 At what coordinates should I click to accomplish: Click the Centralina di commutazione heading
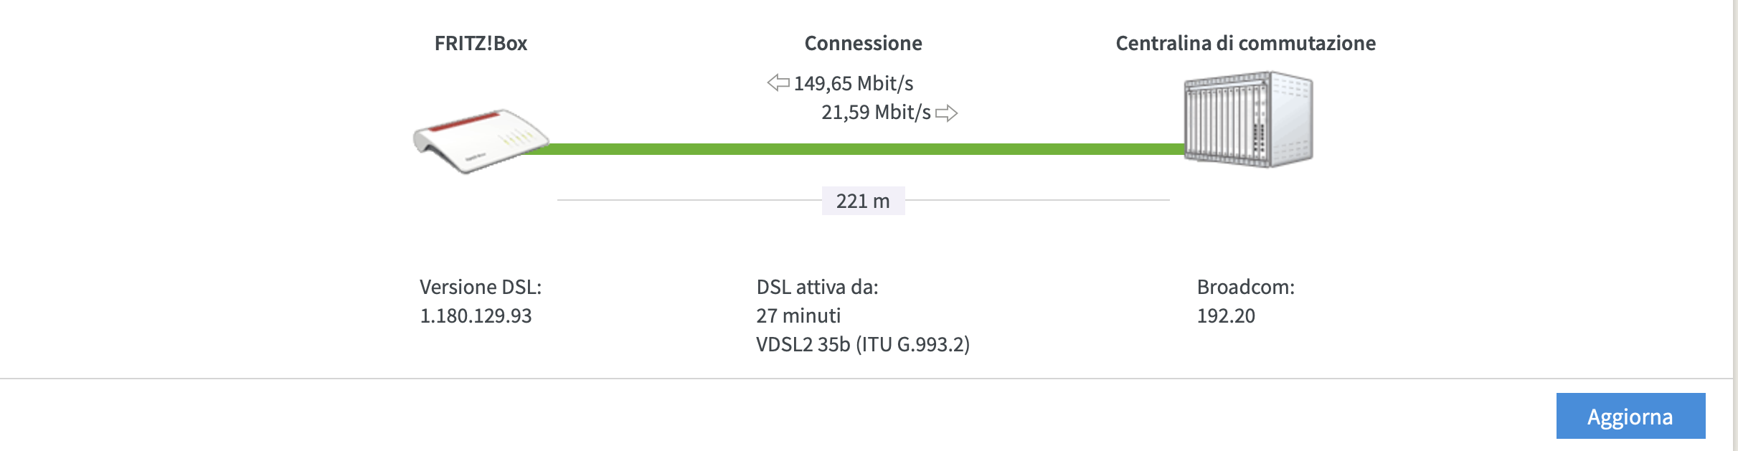[1245, 43]
